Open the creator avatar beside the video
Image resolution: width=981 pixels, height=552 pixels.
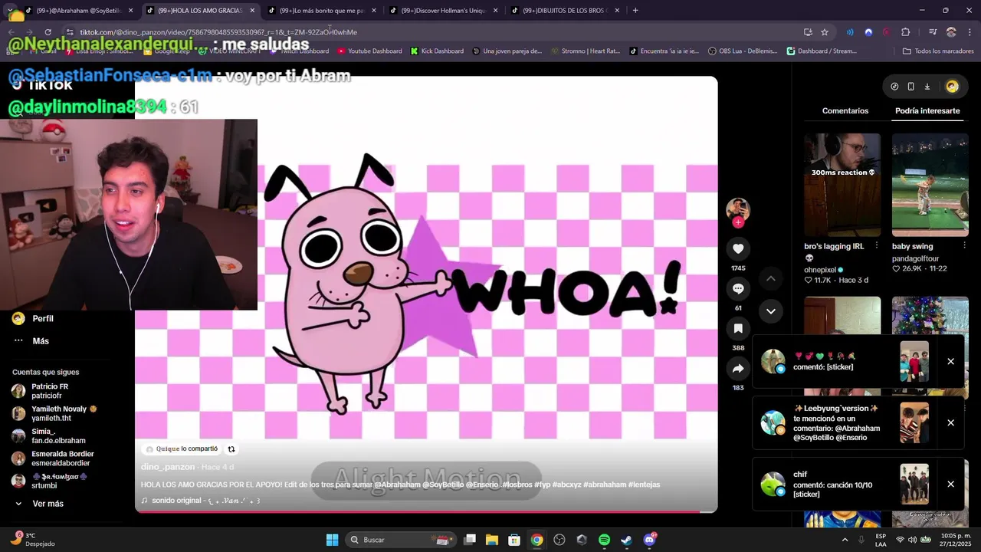click(x=738, y=209)
